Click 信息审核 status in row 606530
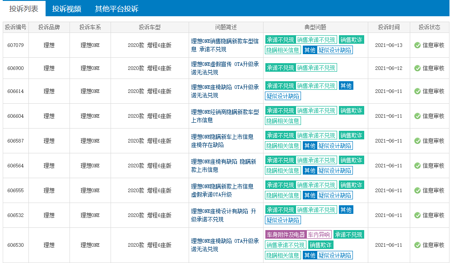The image size is (454, 263). tap(433, 245)
